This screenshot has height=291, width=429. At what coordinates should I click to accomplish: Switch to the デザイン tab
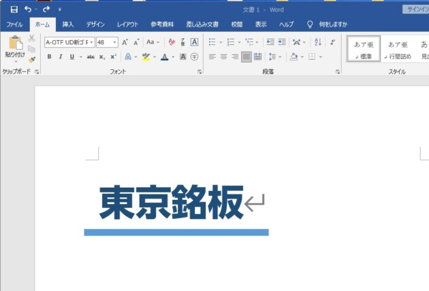click(95, 24)
